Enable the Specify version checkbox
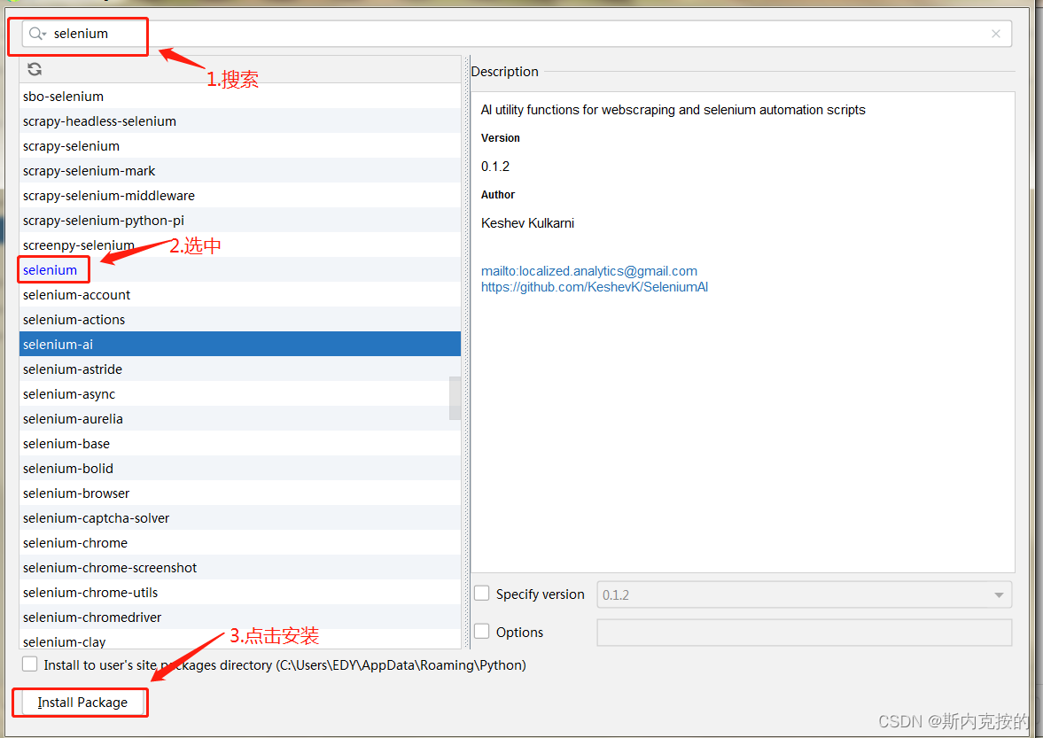1043x738 pixels. pyautogui.click(x=482, y=594)
